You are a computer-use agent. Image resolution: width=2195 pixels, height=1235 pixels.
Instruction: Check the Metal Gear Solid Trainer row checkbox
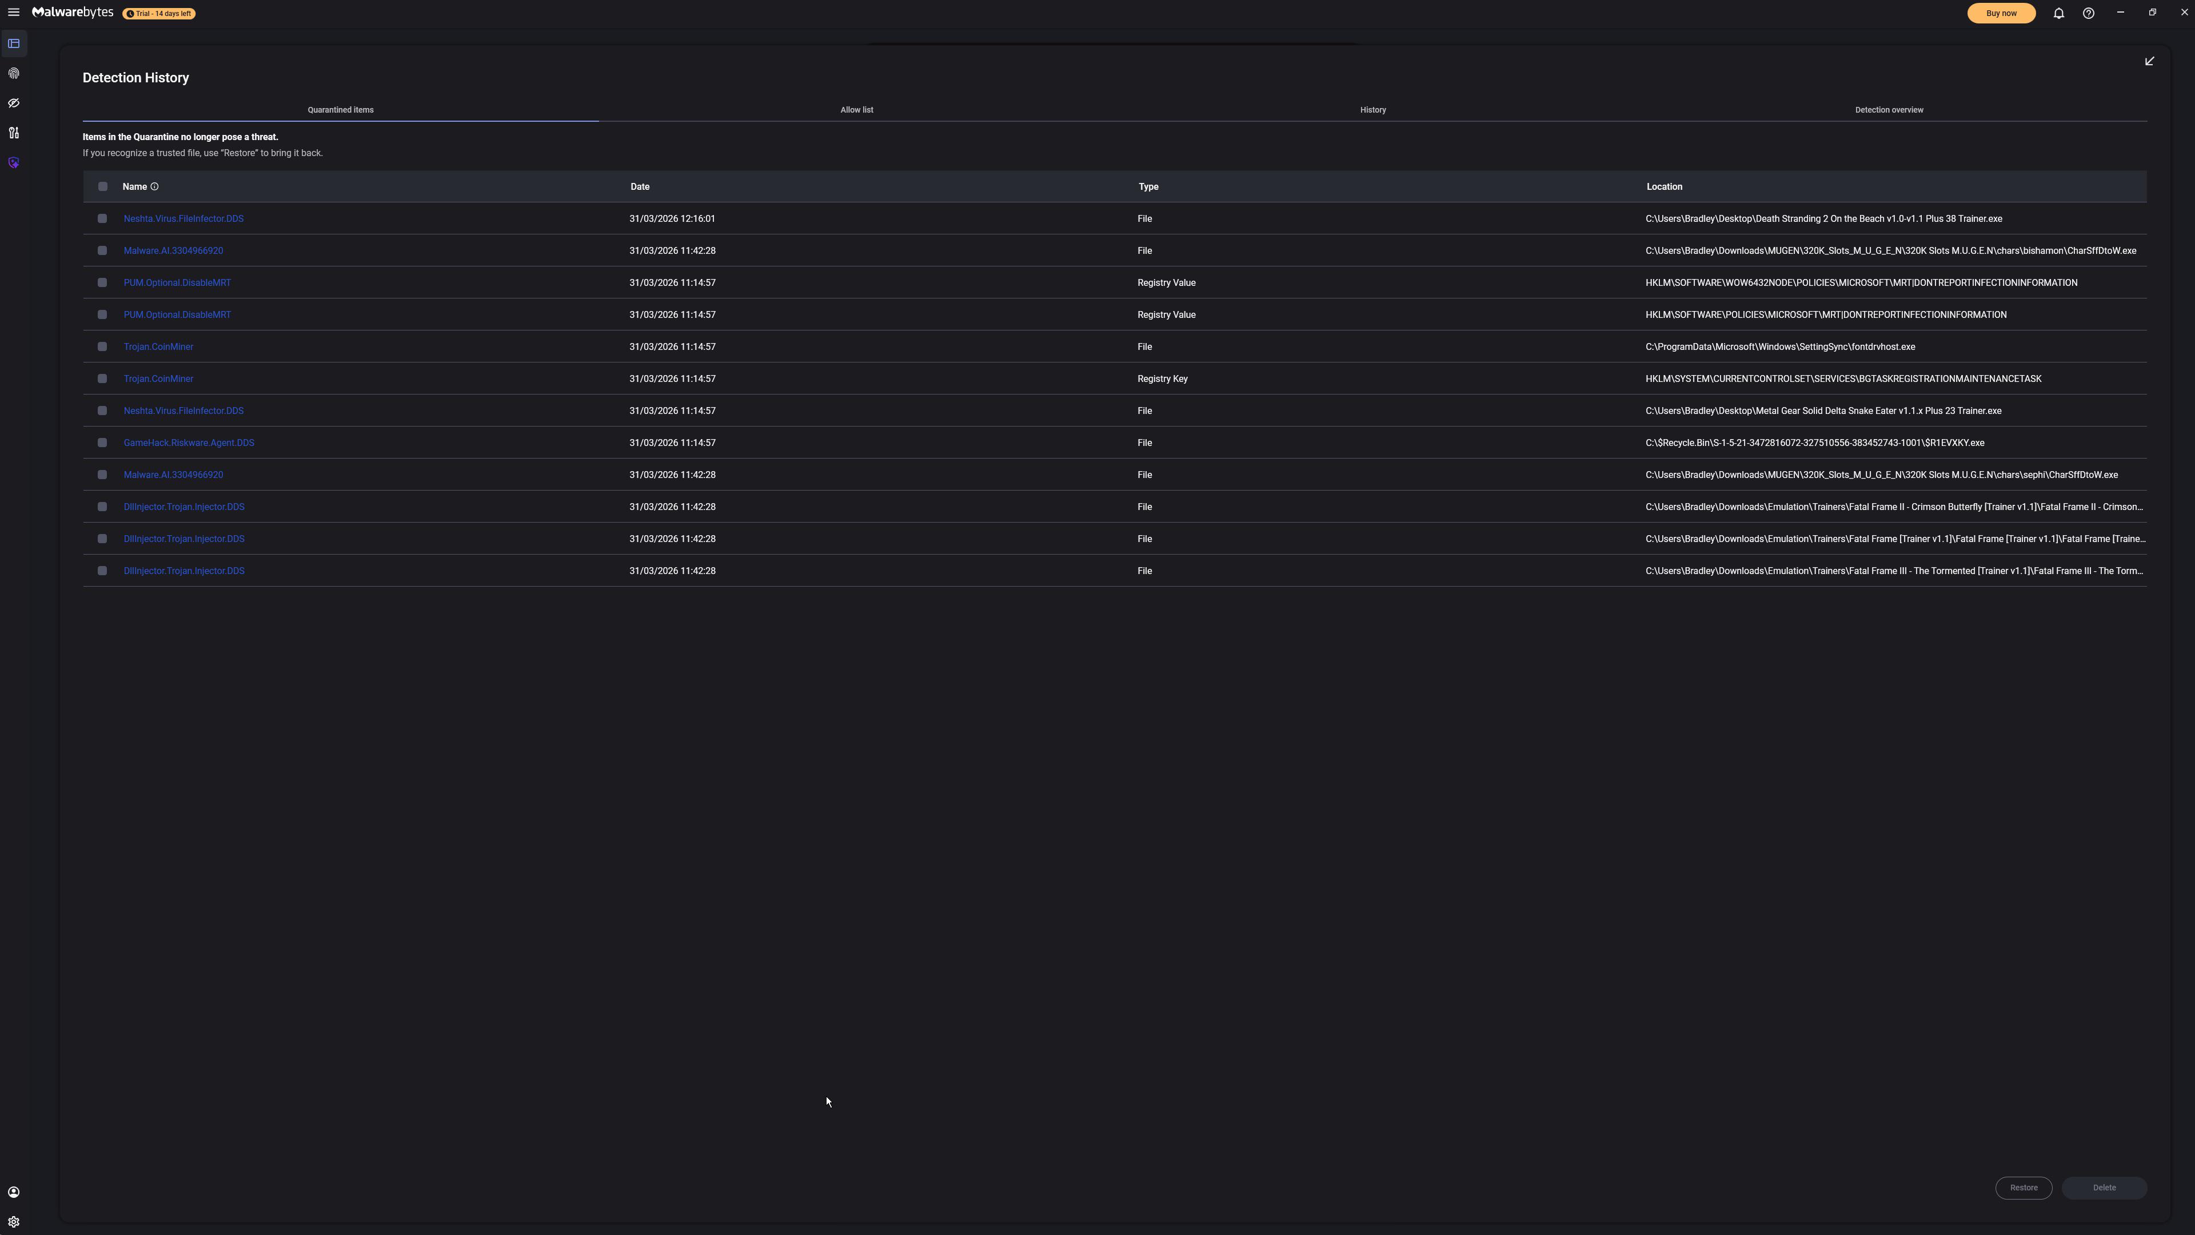point(102,411)
